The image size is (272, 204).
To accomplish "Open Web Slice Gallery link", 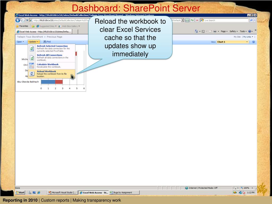I will coord(69,26).
